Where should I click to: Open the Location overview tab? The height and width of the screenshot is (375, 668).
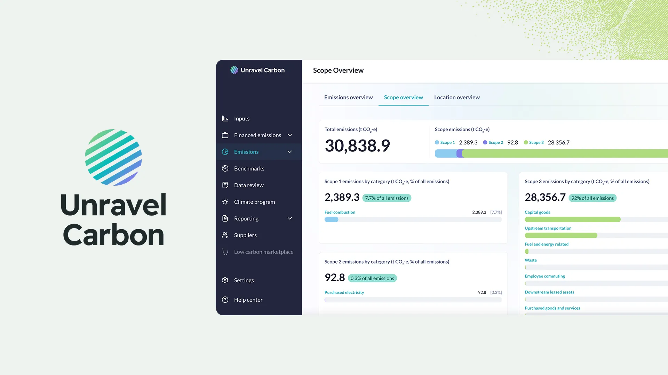pyautogui.click(x=457, y=97)
